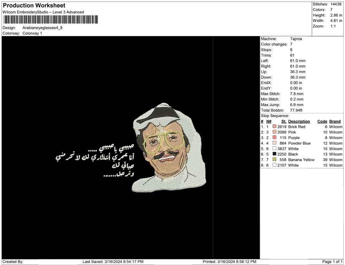Image resolution: width=345 pixels, height=265 pixels.
Task: Click the Code column header
Action: (x=322, y=121)
